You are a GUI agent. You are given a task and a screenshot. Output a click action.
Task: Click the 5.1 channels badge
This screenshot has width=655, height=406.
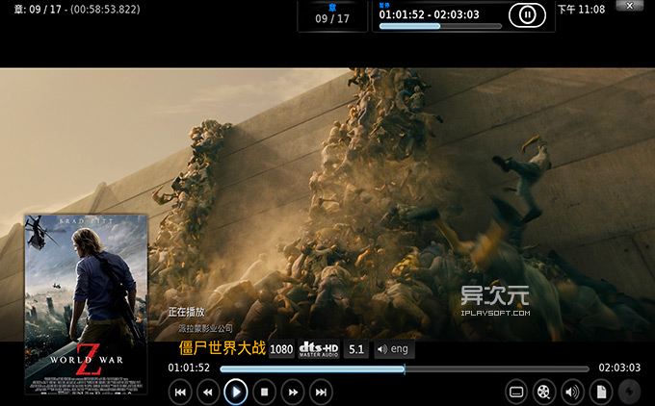click(x=355, y=349)
